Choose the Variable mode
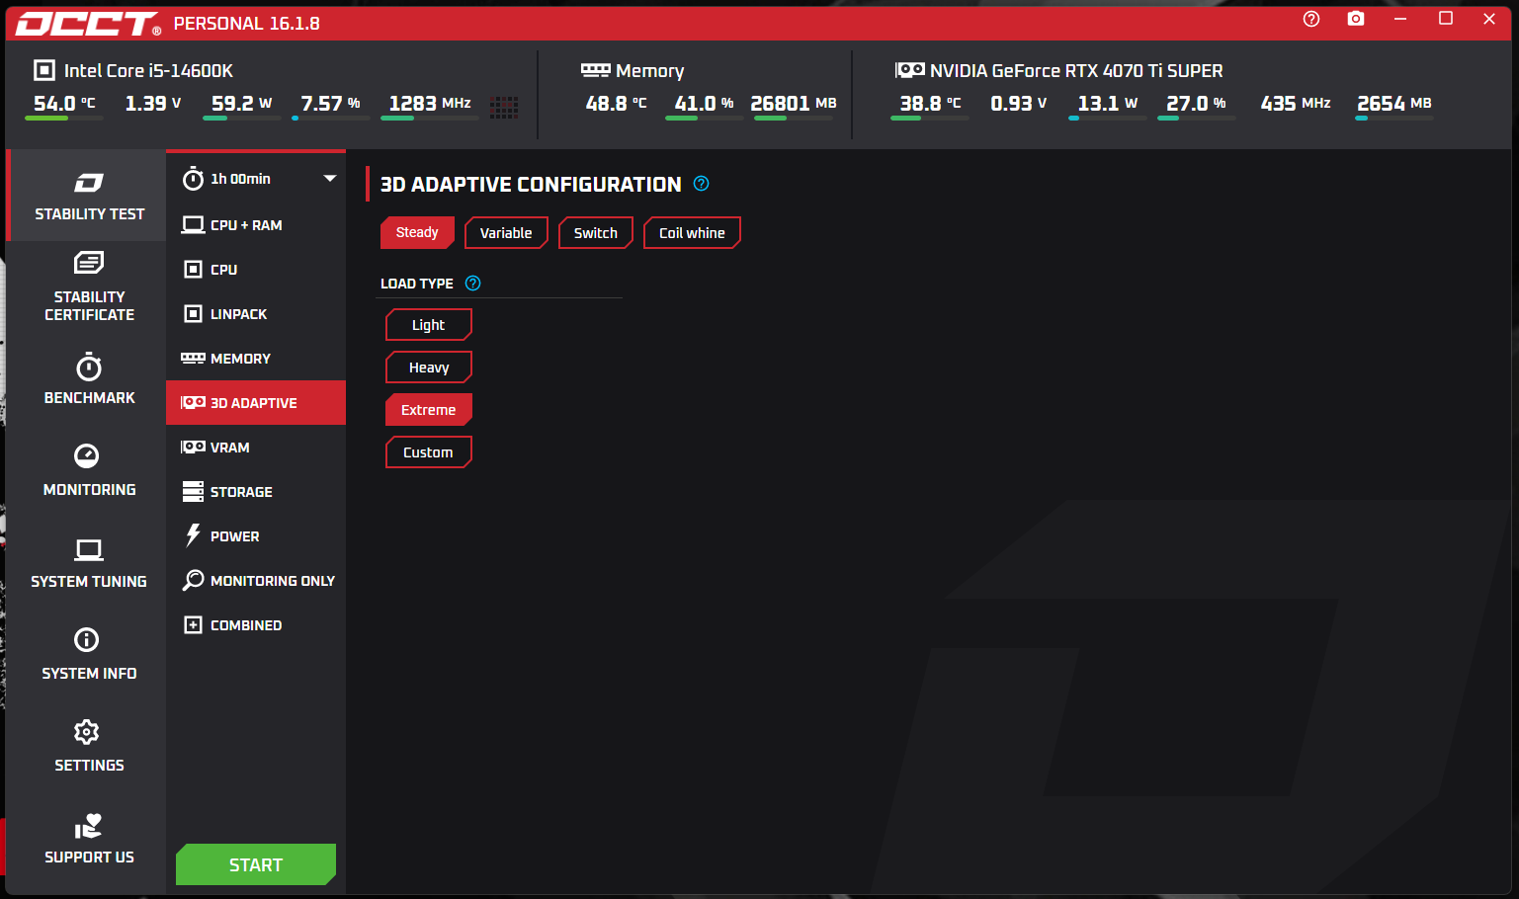 click(x=506, y=233)
